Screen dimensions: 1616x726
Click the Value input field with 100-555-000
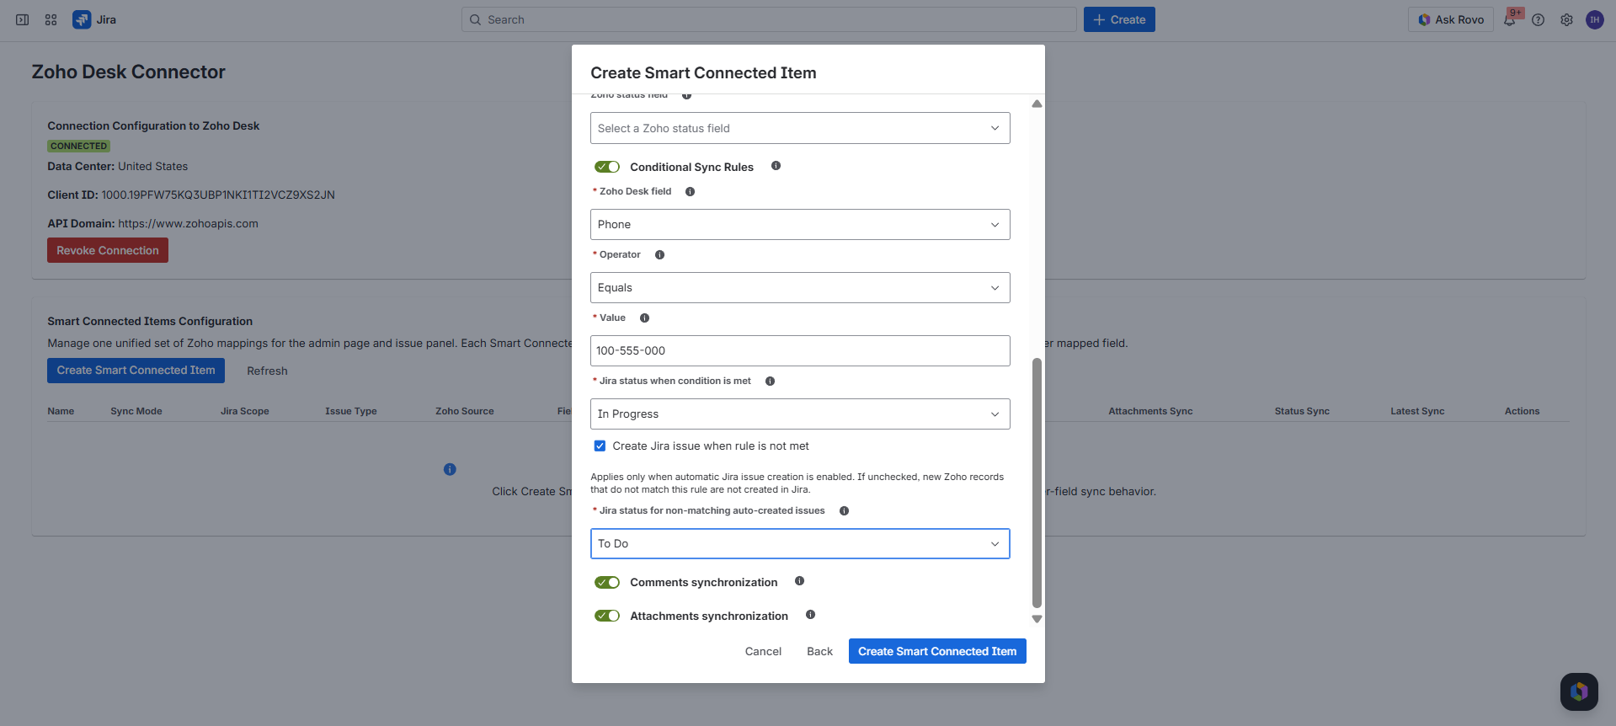(800, 350)
